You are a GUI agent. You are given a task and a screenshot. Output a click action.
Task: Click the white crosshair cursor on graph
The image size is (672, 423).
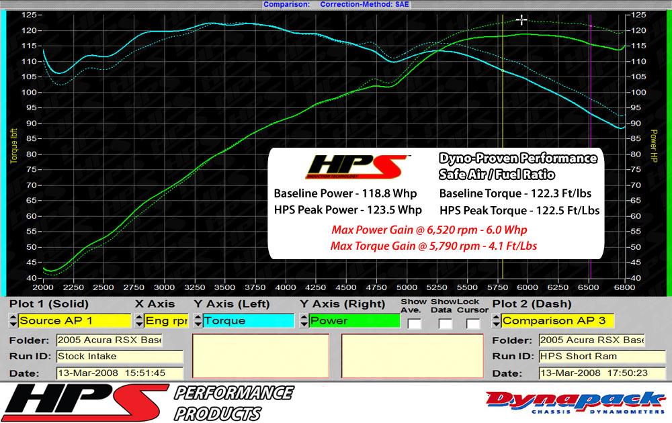point(522,20)
